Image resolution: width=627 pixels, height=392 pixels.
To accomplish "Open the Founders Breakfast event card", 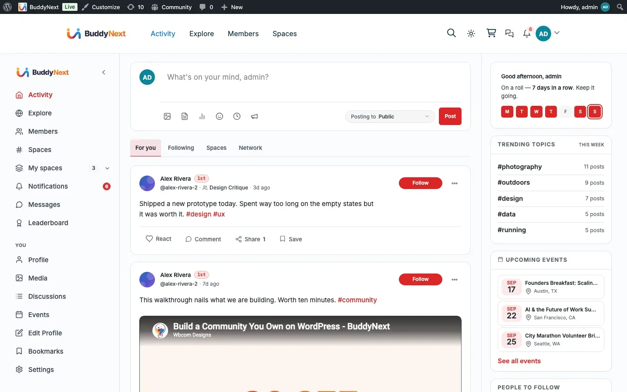I will point(551,287).
